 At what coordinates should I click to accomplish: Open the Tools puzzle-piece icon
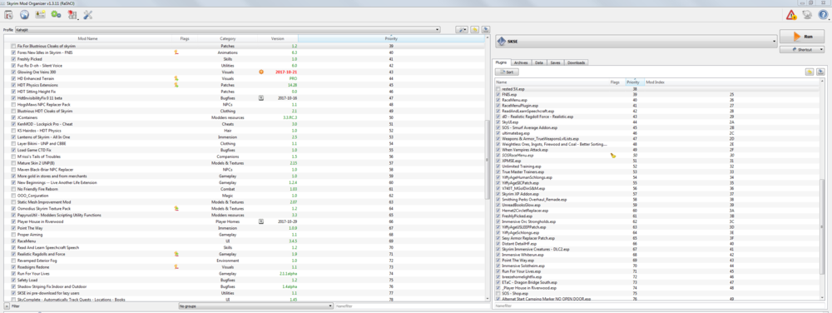click(72, 15)
